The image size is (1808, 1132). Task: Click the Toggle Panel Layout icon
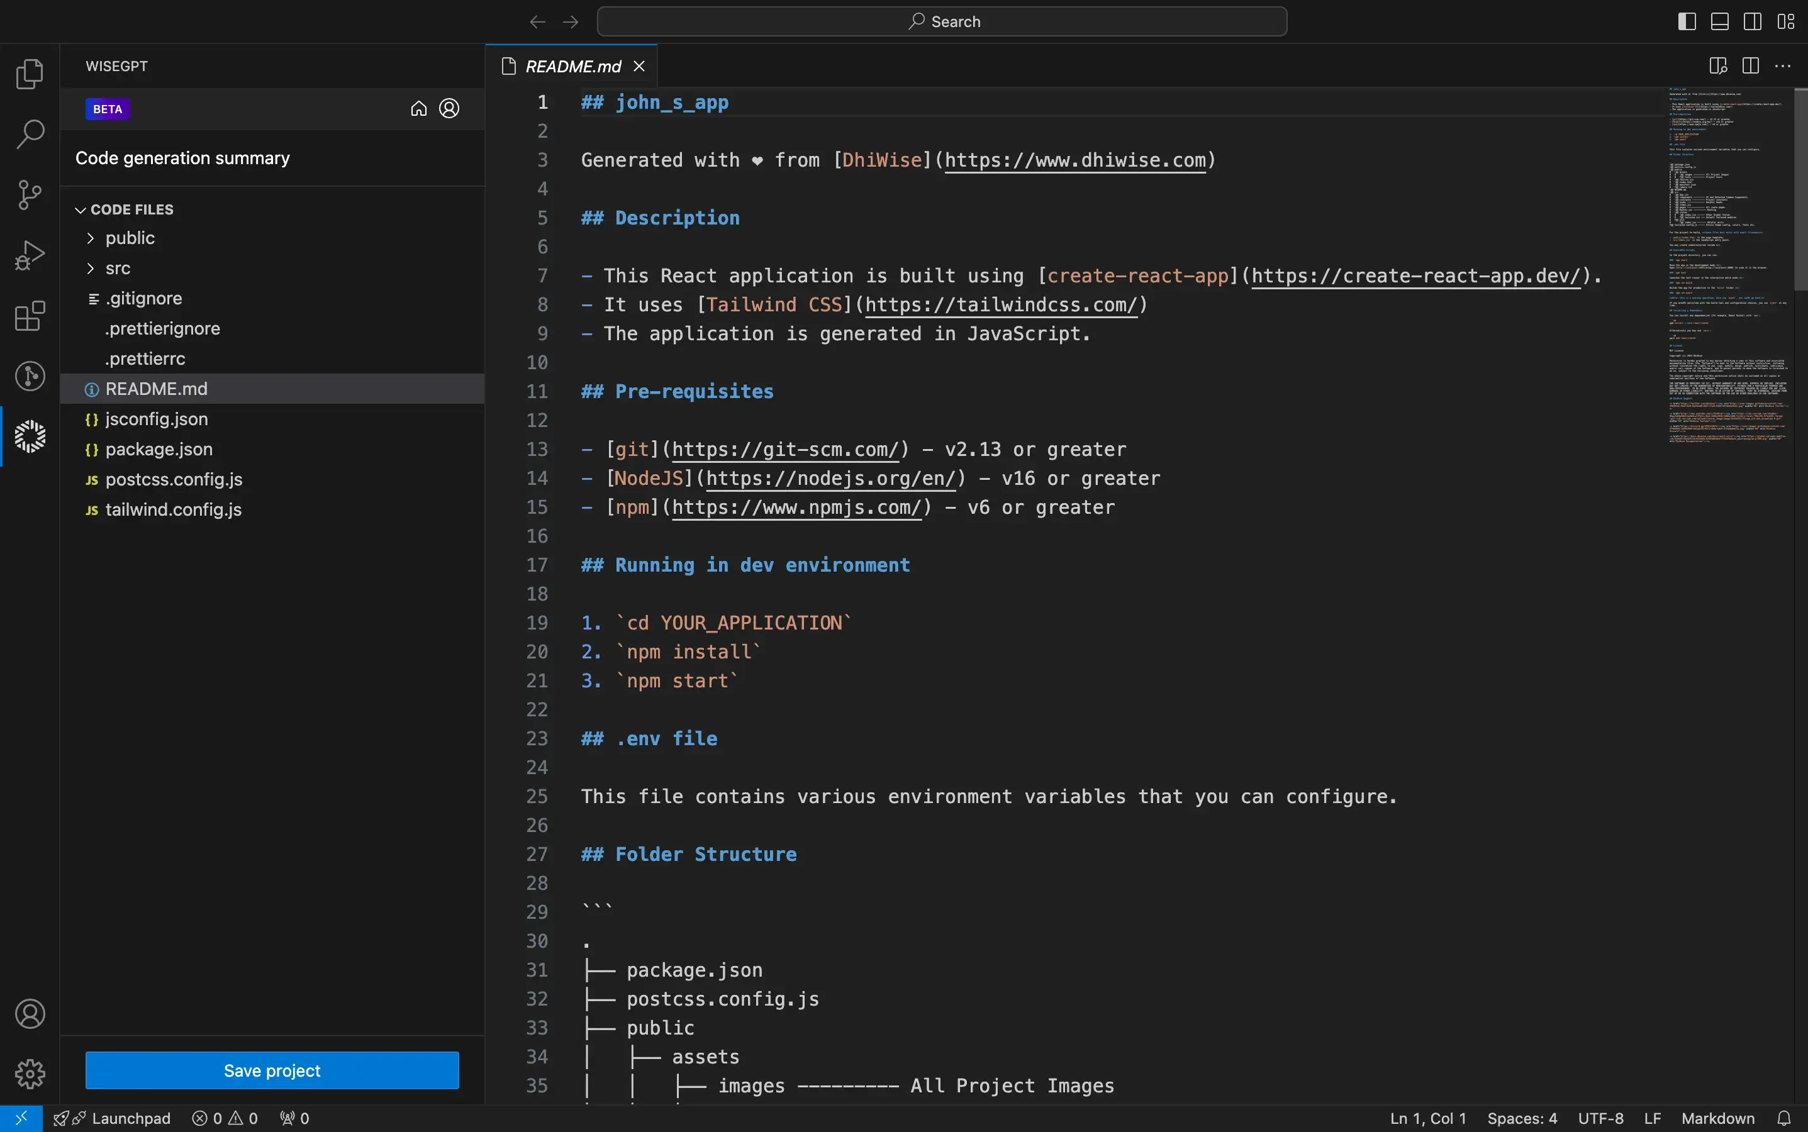coord(1719,19)
